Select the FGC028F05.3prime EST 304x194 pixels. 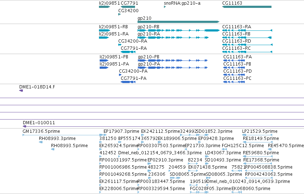click(x=210, y=189)
